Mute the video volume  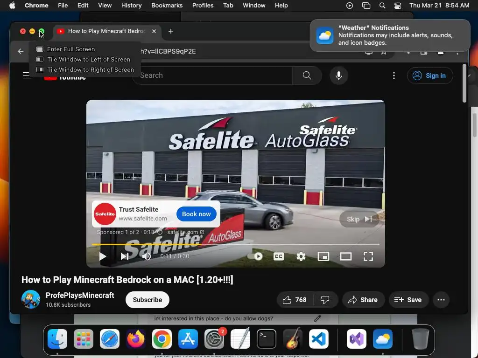147,256
